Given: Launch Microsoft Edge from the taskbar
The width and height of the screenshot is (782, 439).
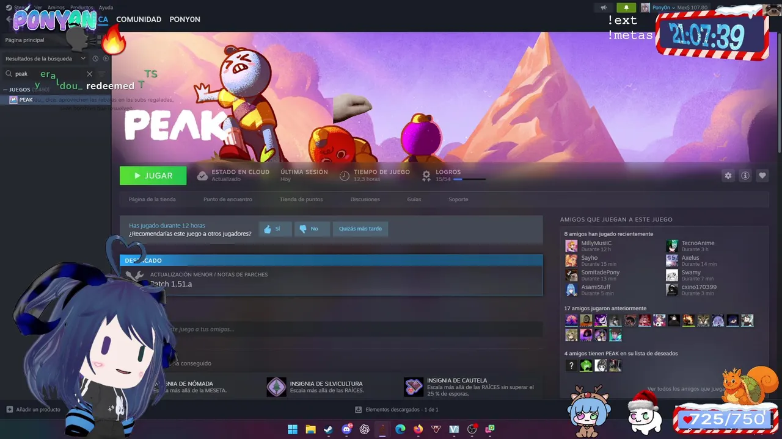Looking at the screenshot, I should pyautogui.click(x=400, y=429).
